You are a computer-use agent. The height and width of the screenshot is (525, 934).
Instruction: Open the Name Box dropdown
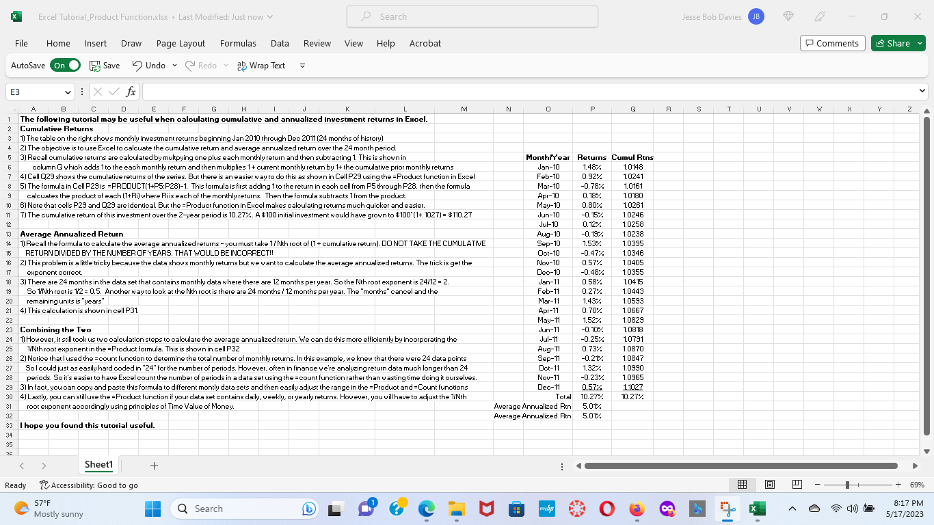67,90
